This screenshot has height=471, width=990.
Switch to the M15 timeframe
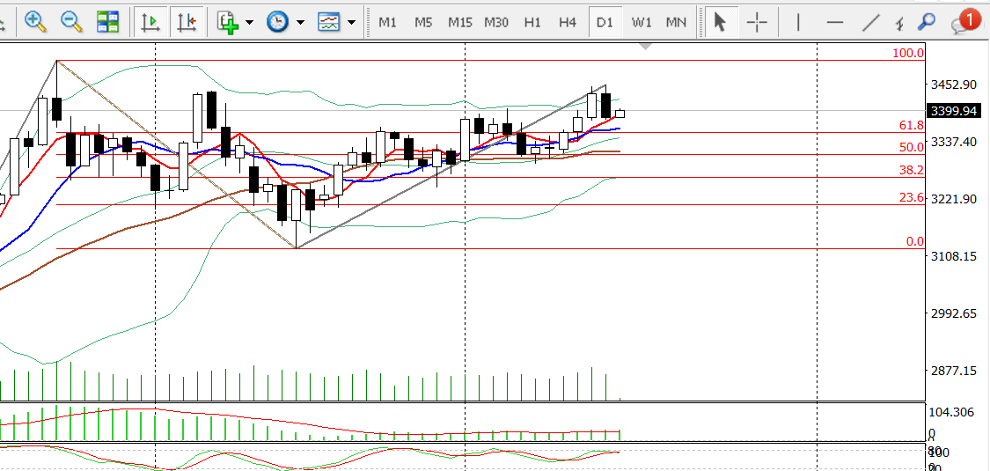tap(459, 23)
